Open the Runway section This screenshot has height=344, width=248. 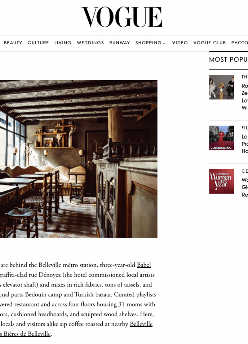(x=120, y=43)
